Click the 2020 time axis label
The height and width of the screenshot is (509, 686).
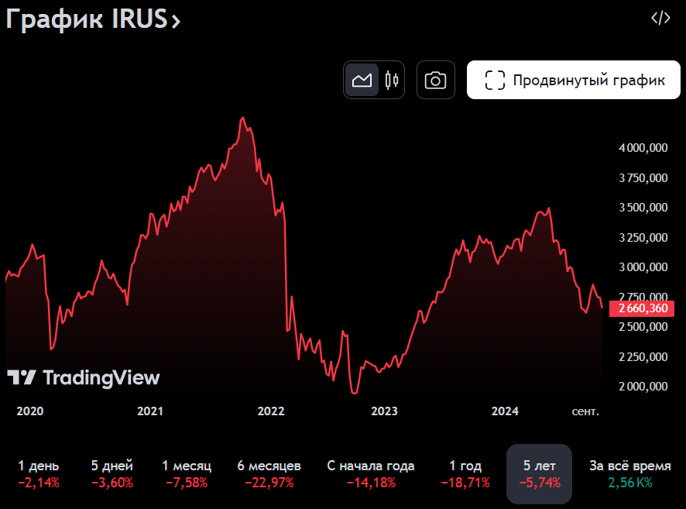[x=30, y=411]
